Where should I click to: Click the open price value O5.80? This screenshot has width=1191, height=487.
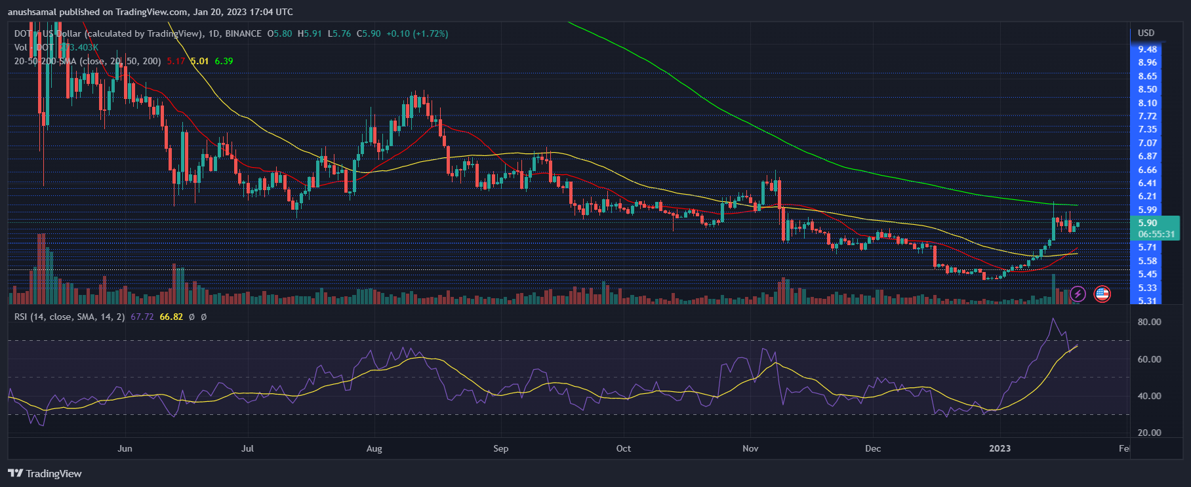coord(280,33)
